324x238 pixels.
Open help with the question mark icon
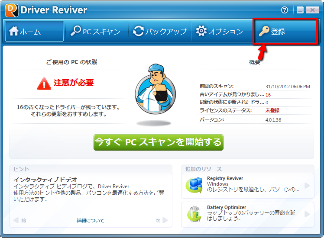285,10
